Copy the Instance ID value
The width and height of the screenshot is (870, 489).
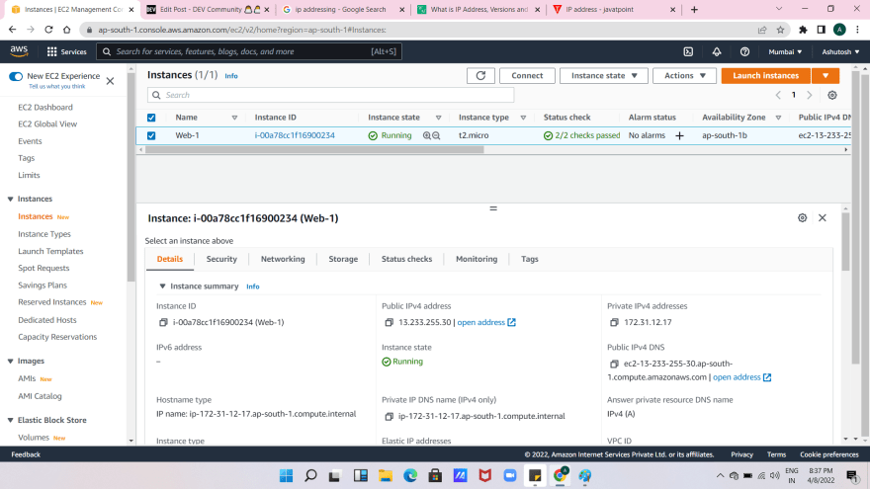(x=163, y=322)
